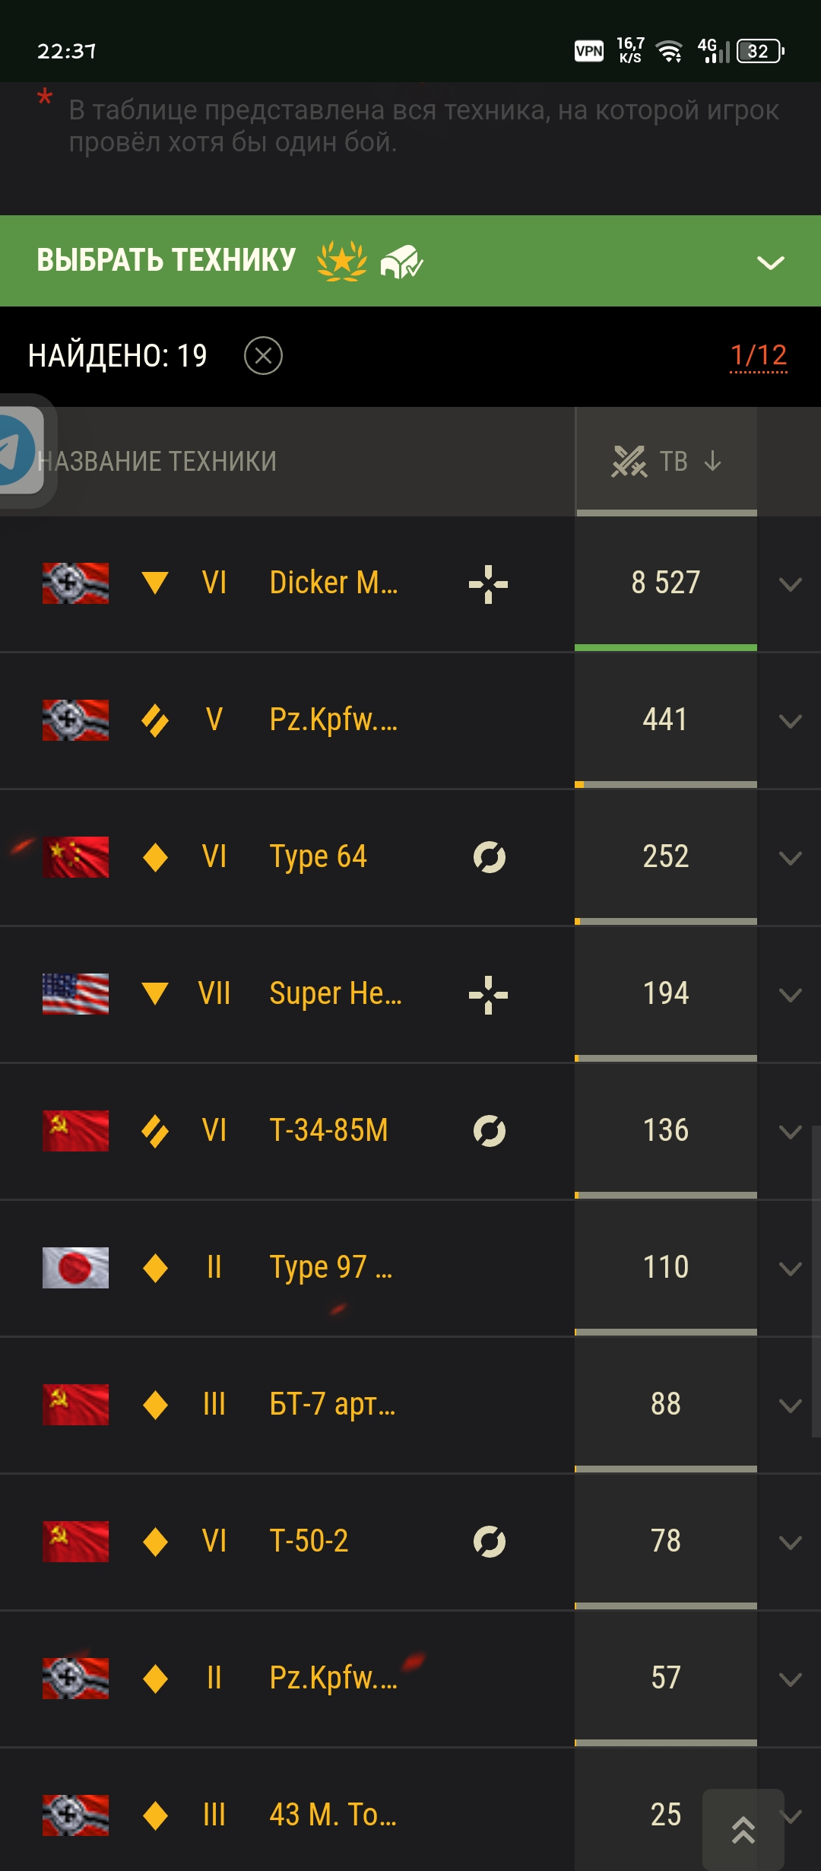Tap the scroll-to-top double arrow button
The width and height of the screenshot is (821, 1871).
[x=743, y=1829]
